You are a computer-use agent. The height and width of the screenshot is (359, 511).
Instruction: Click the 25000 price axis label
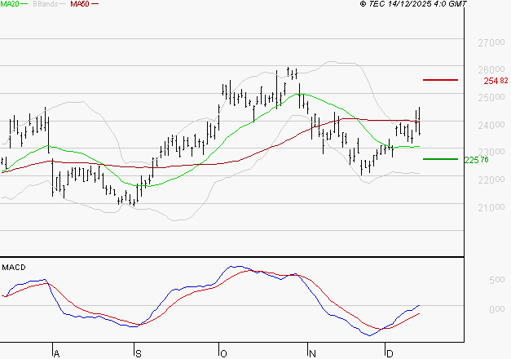(x=491, y=97)
